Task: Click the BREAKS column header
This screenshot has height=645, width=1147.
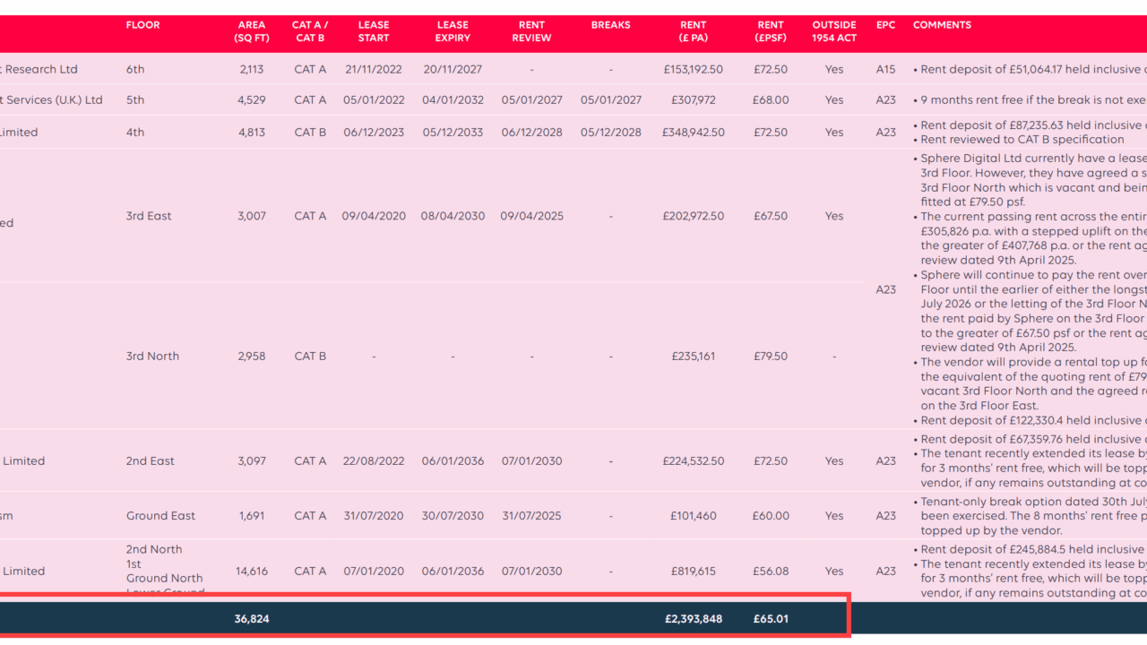Action: point(610,25)
